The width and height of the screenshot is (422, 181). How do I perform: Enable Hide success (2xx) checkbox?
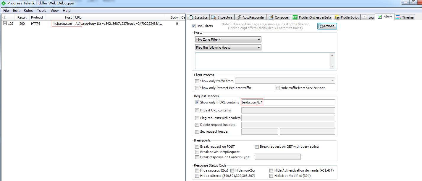pos(197,170)
